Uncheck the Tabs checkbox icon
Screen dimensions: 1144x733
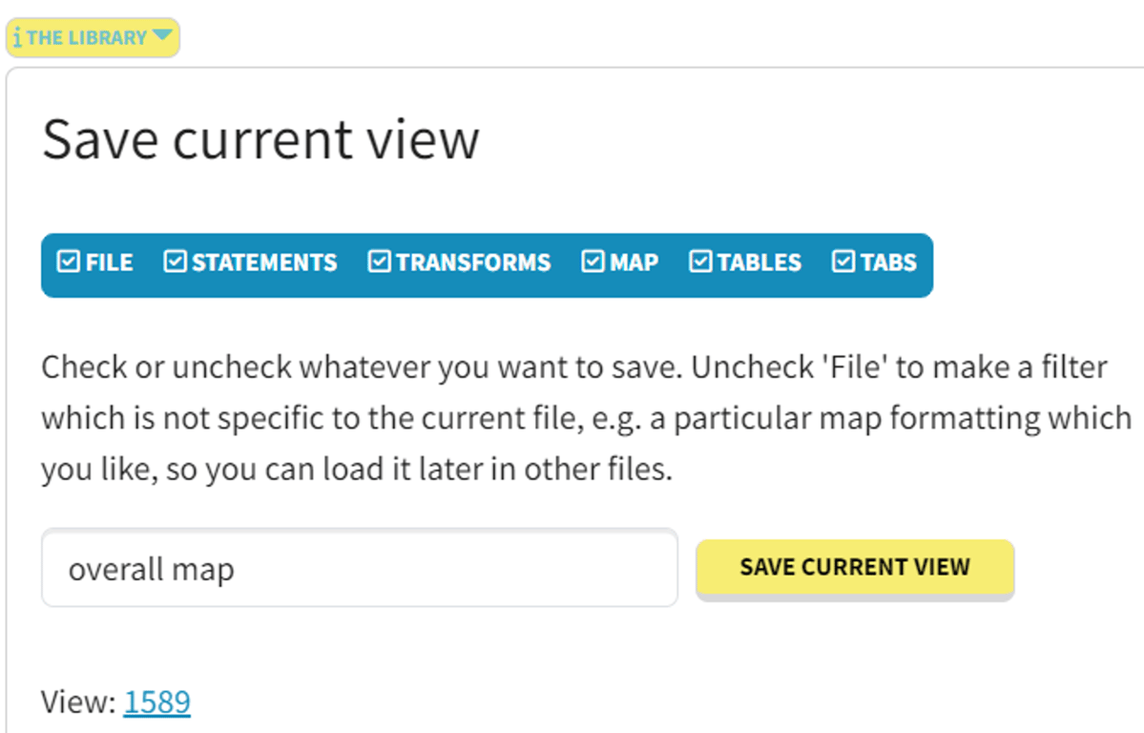coord(843,262)
